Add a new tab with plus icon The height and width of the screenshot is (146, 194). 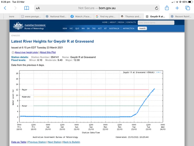coord(177,8)
